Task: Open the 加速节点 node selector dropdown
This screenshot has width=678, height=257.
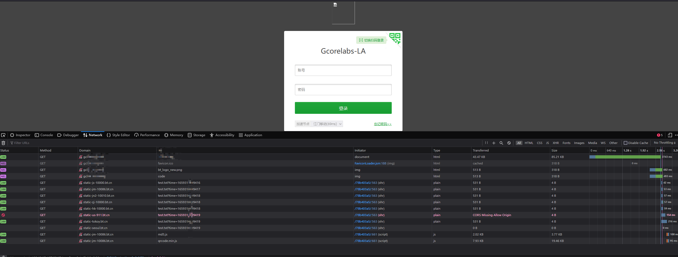Action: click(x=327, y=124)
